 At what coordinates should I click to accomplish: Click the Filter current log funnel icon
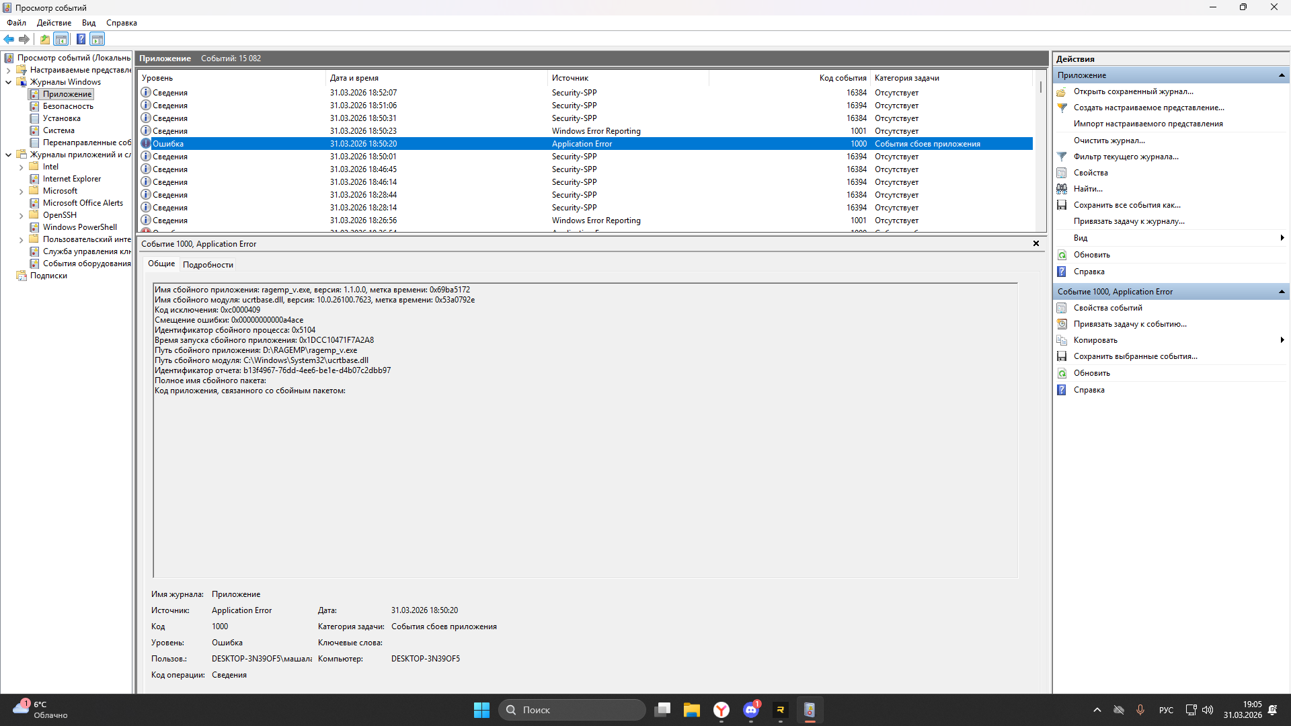click(1062, 157)
